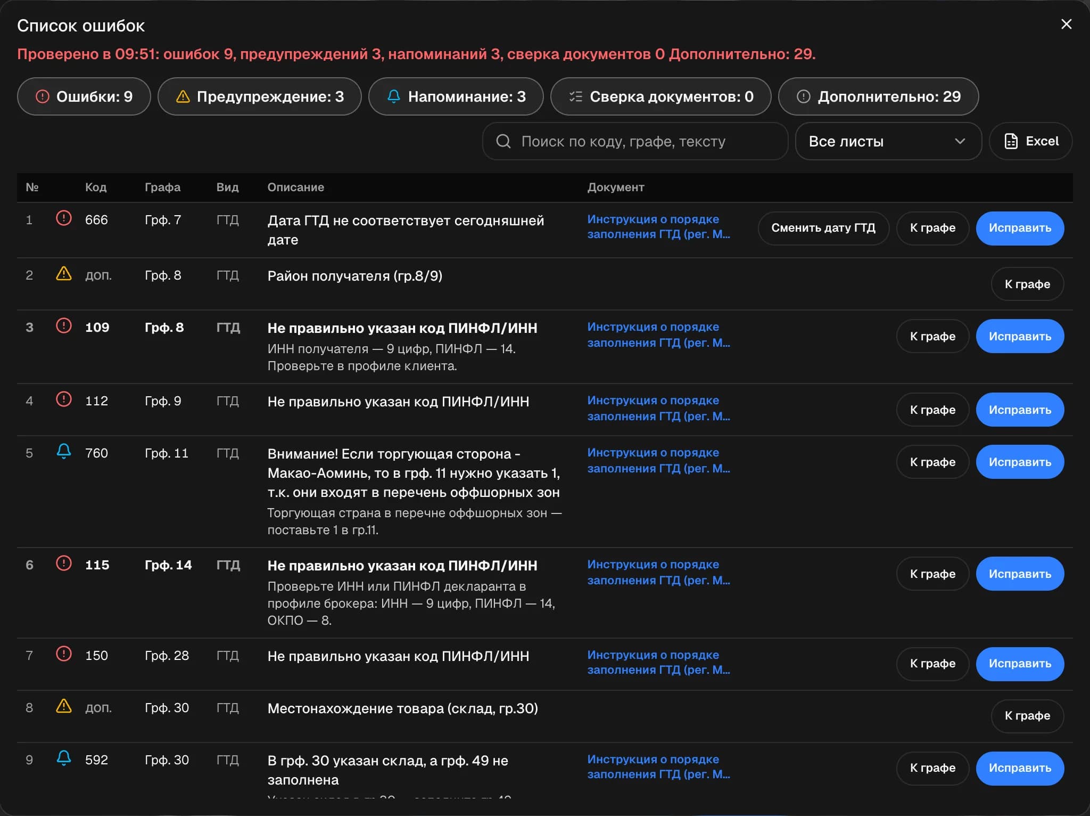Open instruction link for code 109
This screenshot has width=1090, height=816.
658,334
